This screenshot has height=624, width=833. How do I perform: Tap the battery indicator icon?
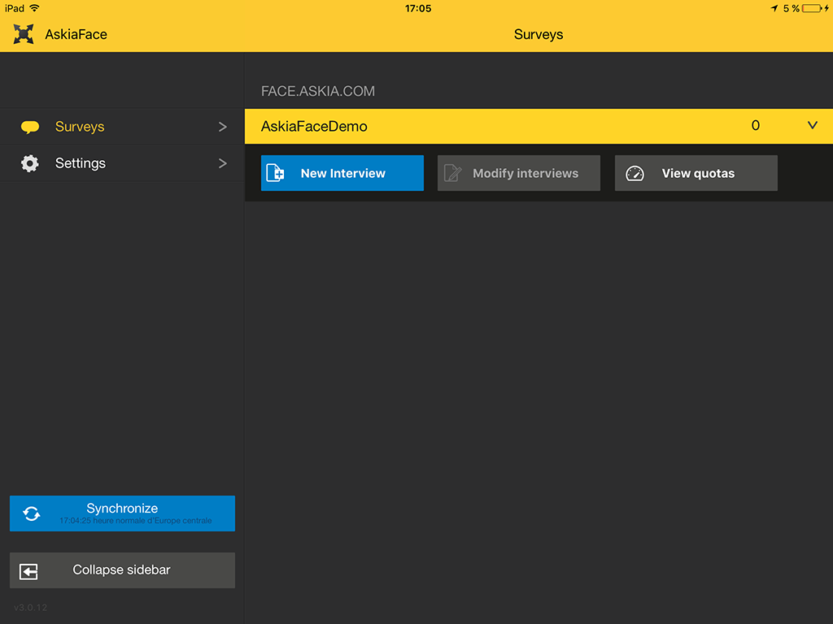[x=813, y=8]
